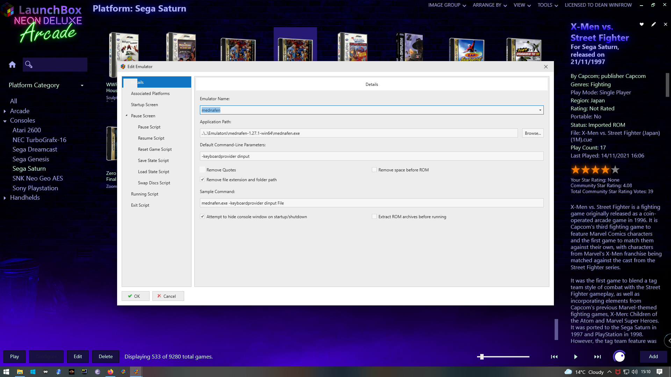Open network status tray icon
Image resolution: width=671 pixels, height=377 pixels.
pyautogui.click(x=626, y=372)
